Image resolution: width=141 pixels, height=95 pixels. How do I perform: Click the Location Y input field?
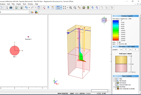click(135, 50)
